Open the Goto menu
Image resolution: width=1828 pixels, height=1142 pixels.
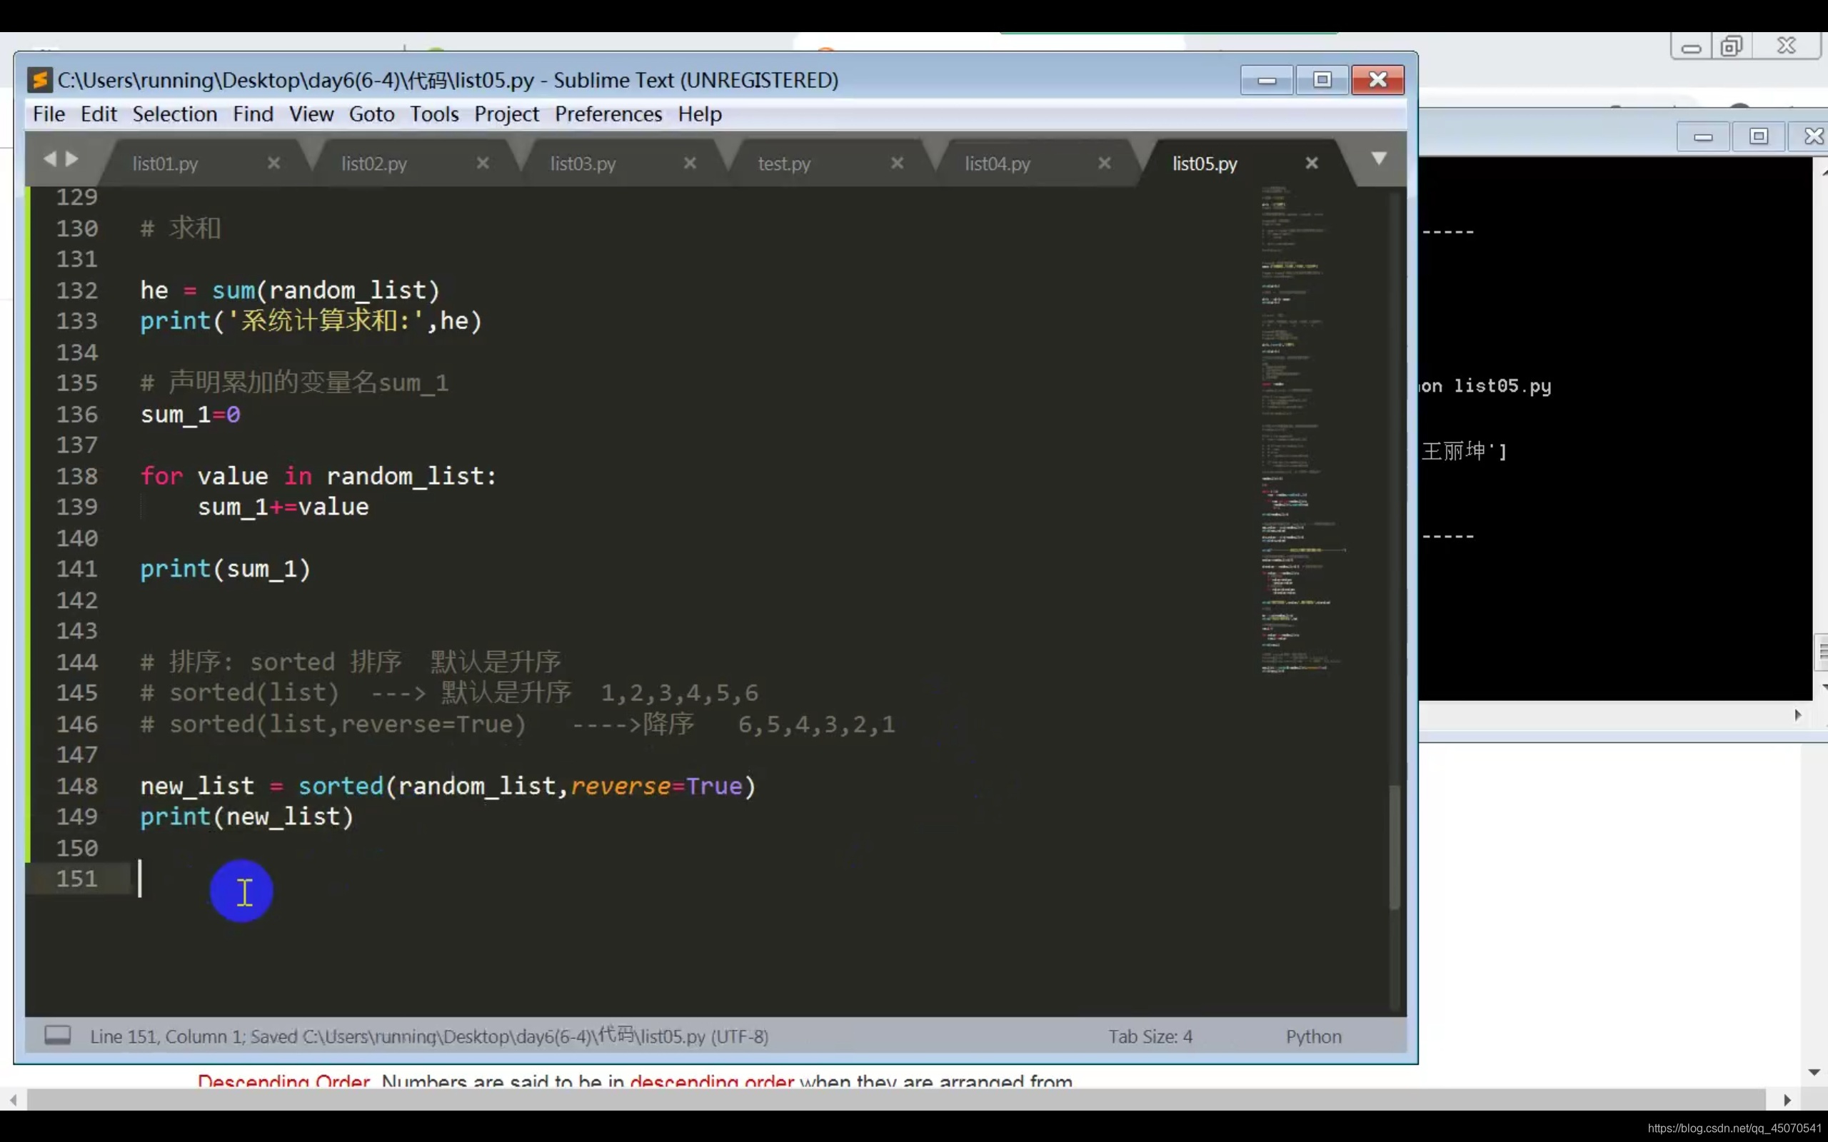[371, 114]
